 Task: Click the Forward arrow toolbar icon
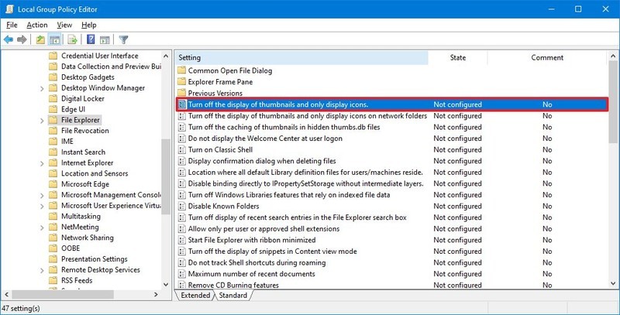point(22,39)
